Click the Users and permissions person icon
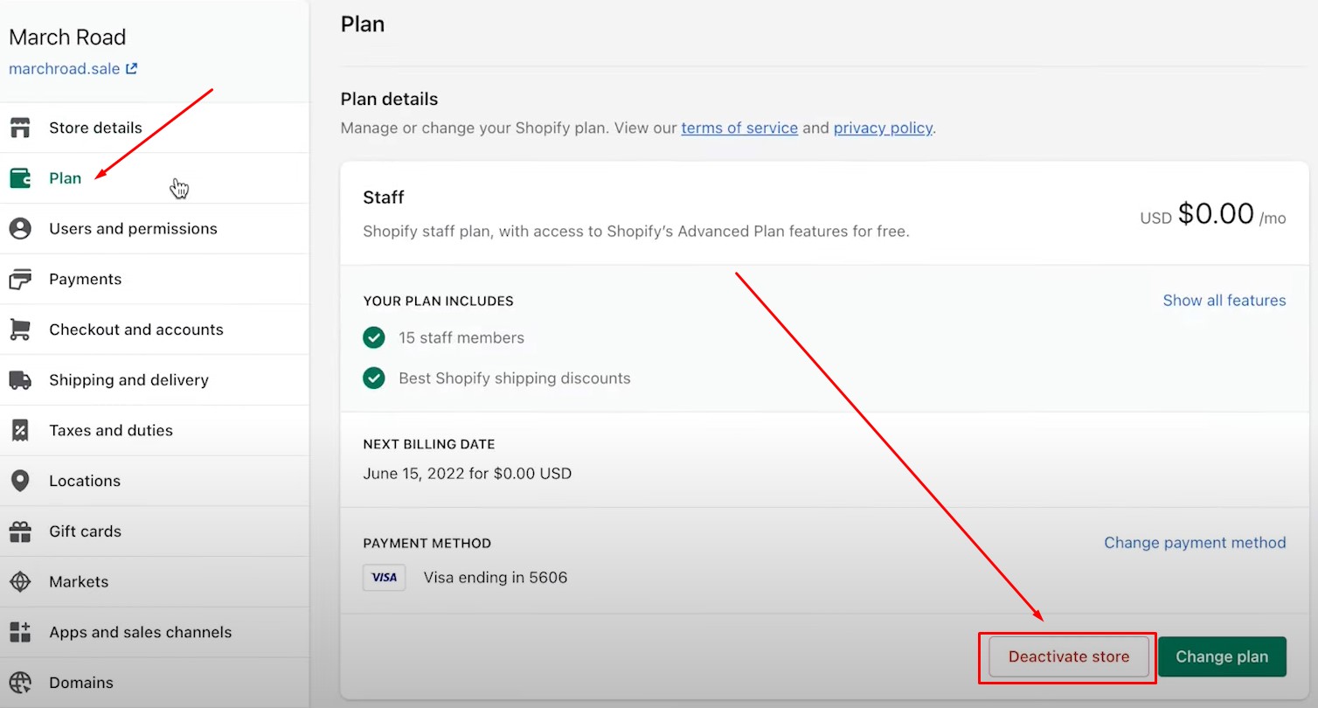Screen dimensions: 1318x708 click(20, 229)
